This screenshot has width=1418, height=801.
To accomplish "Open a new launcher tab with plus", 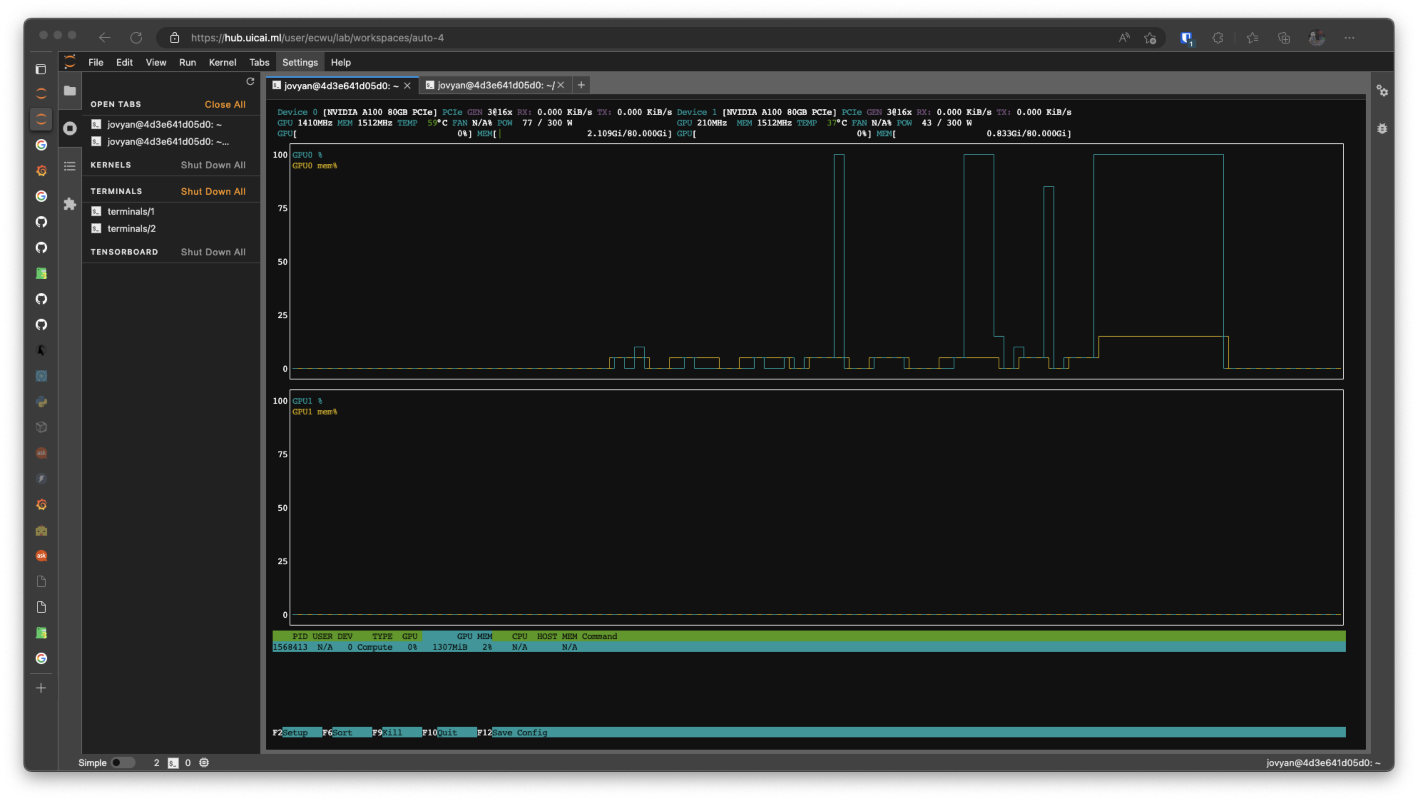I will pos(581,85).
